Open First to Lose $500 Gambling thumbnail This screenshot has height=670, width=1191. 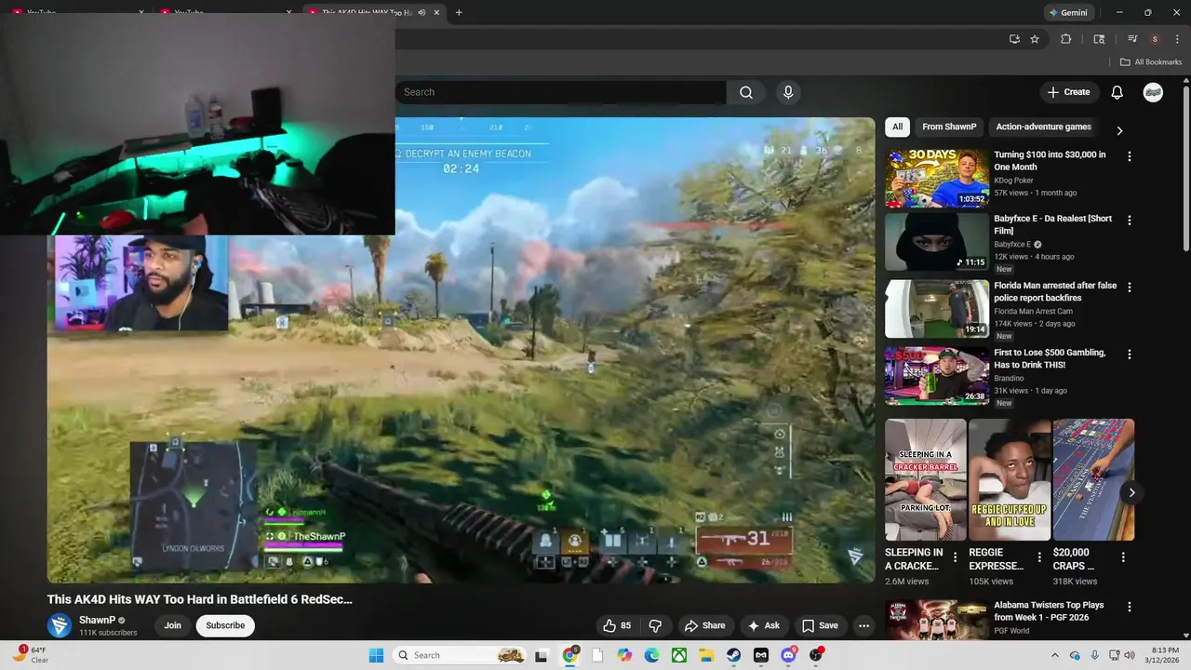(937, 376)
